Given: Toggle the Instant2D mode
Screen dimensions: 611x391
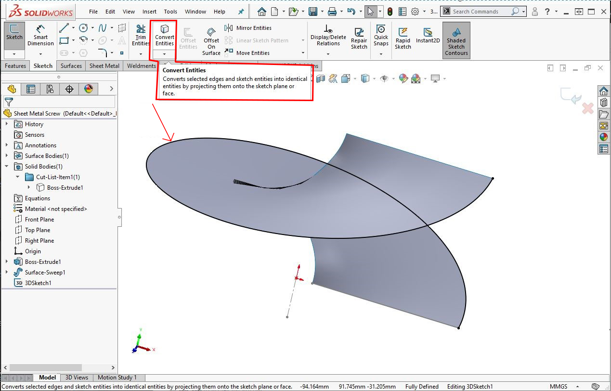Looking at the screenshot, I should click(x=428, y=35).
